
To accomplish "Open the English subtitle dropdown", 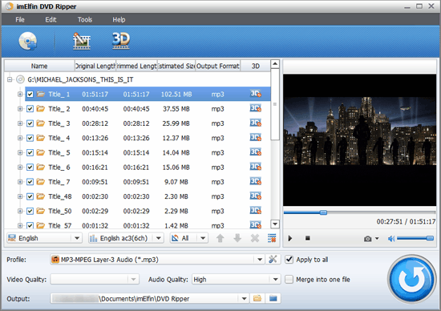I will coord(76,238).
